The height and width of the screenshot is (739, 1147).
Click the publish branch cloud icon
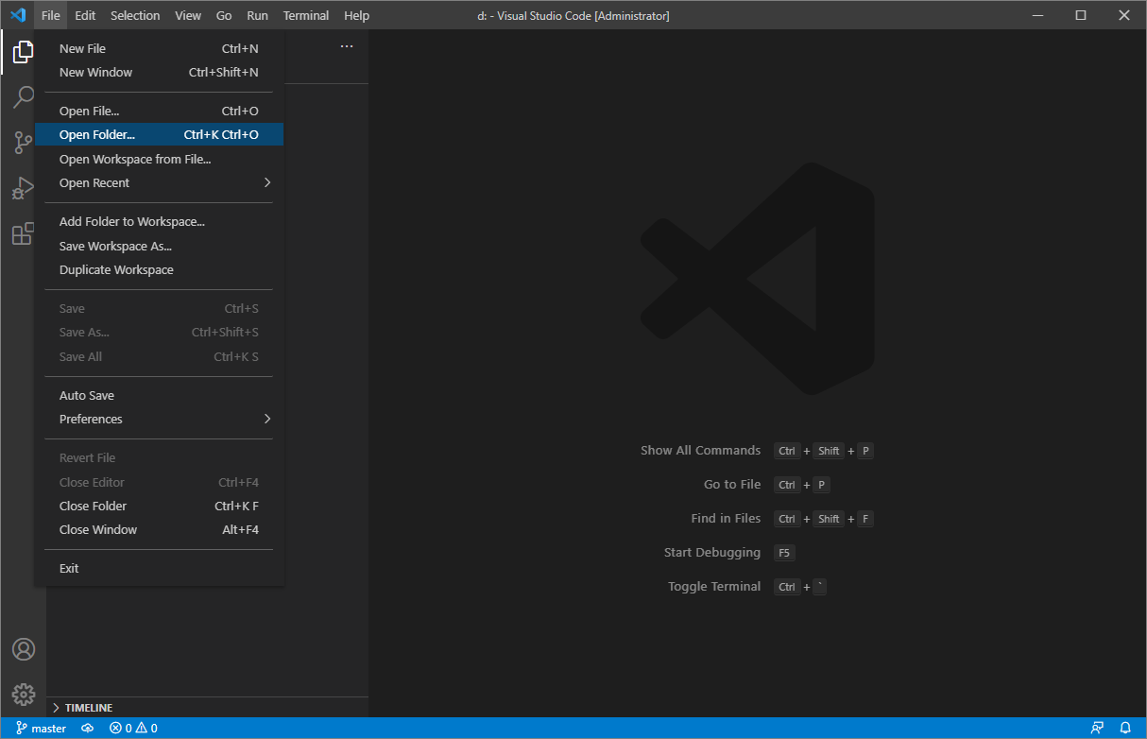(x=88, y=728)
